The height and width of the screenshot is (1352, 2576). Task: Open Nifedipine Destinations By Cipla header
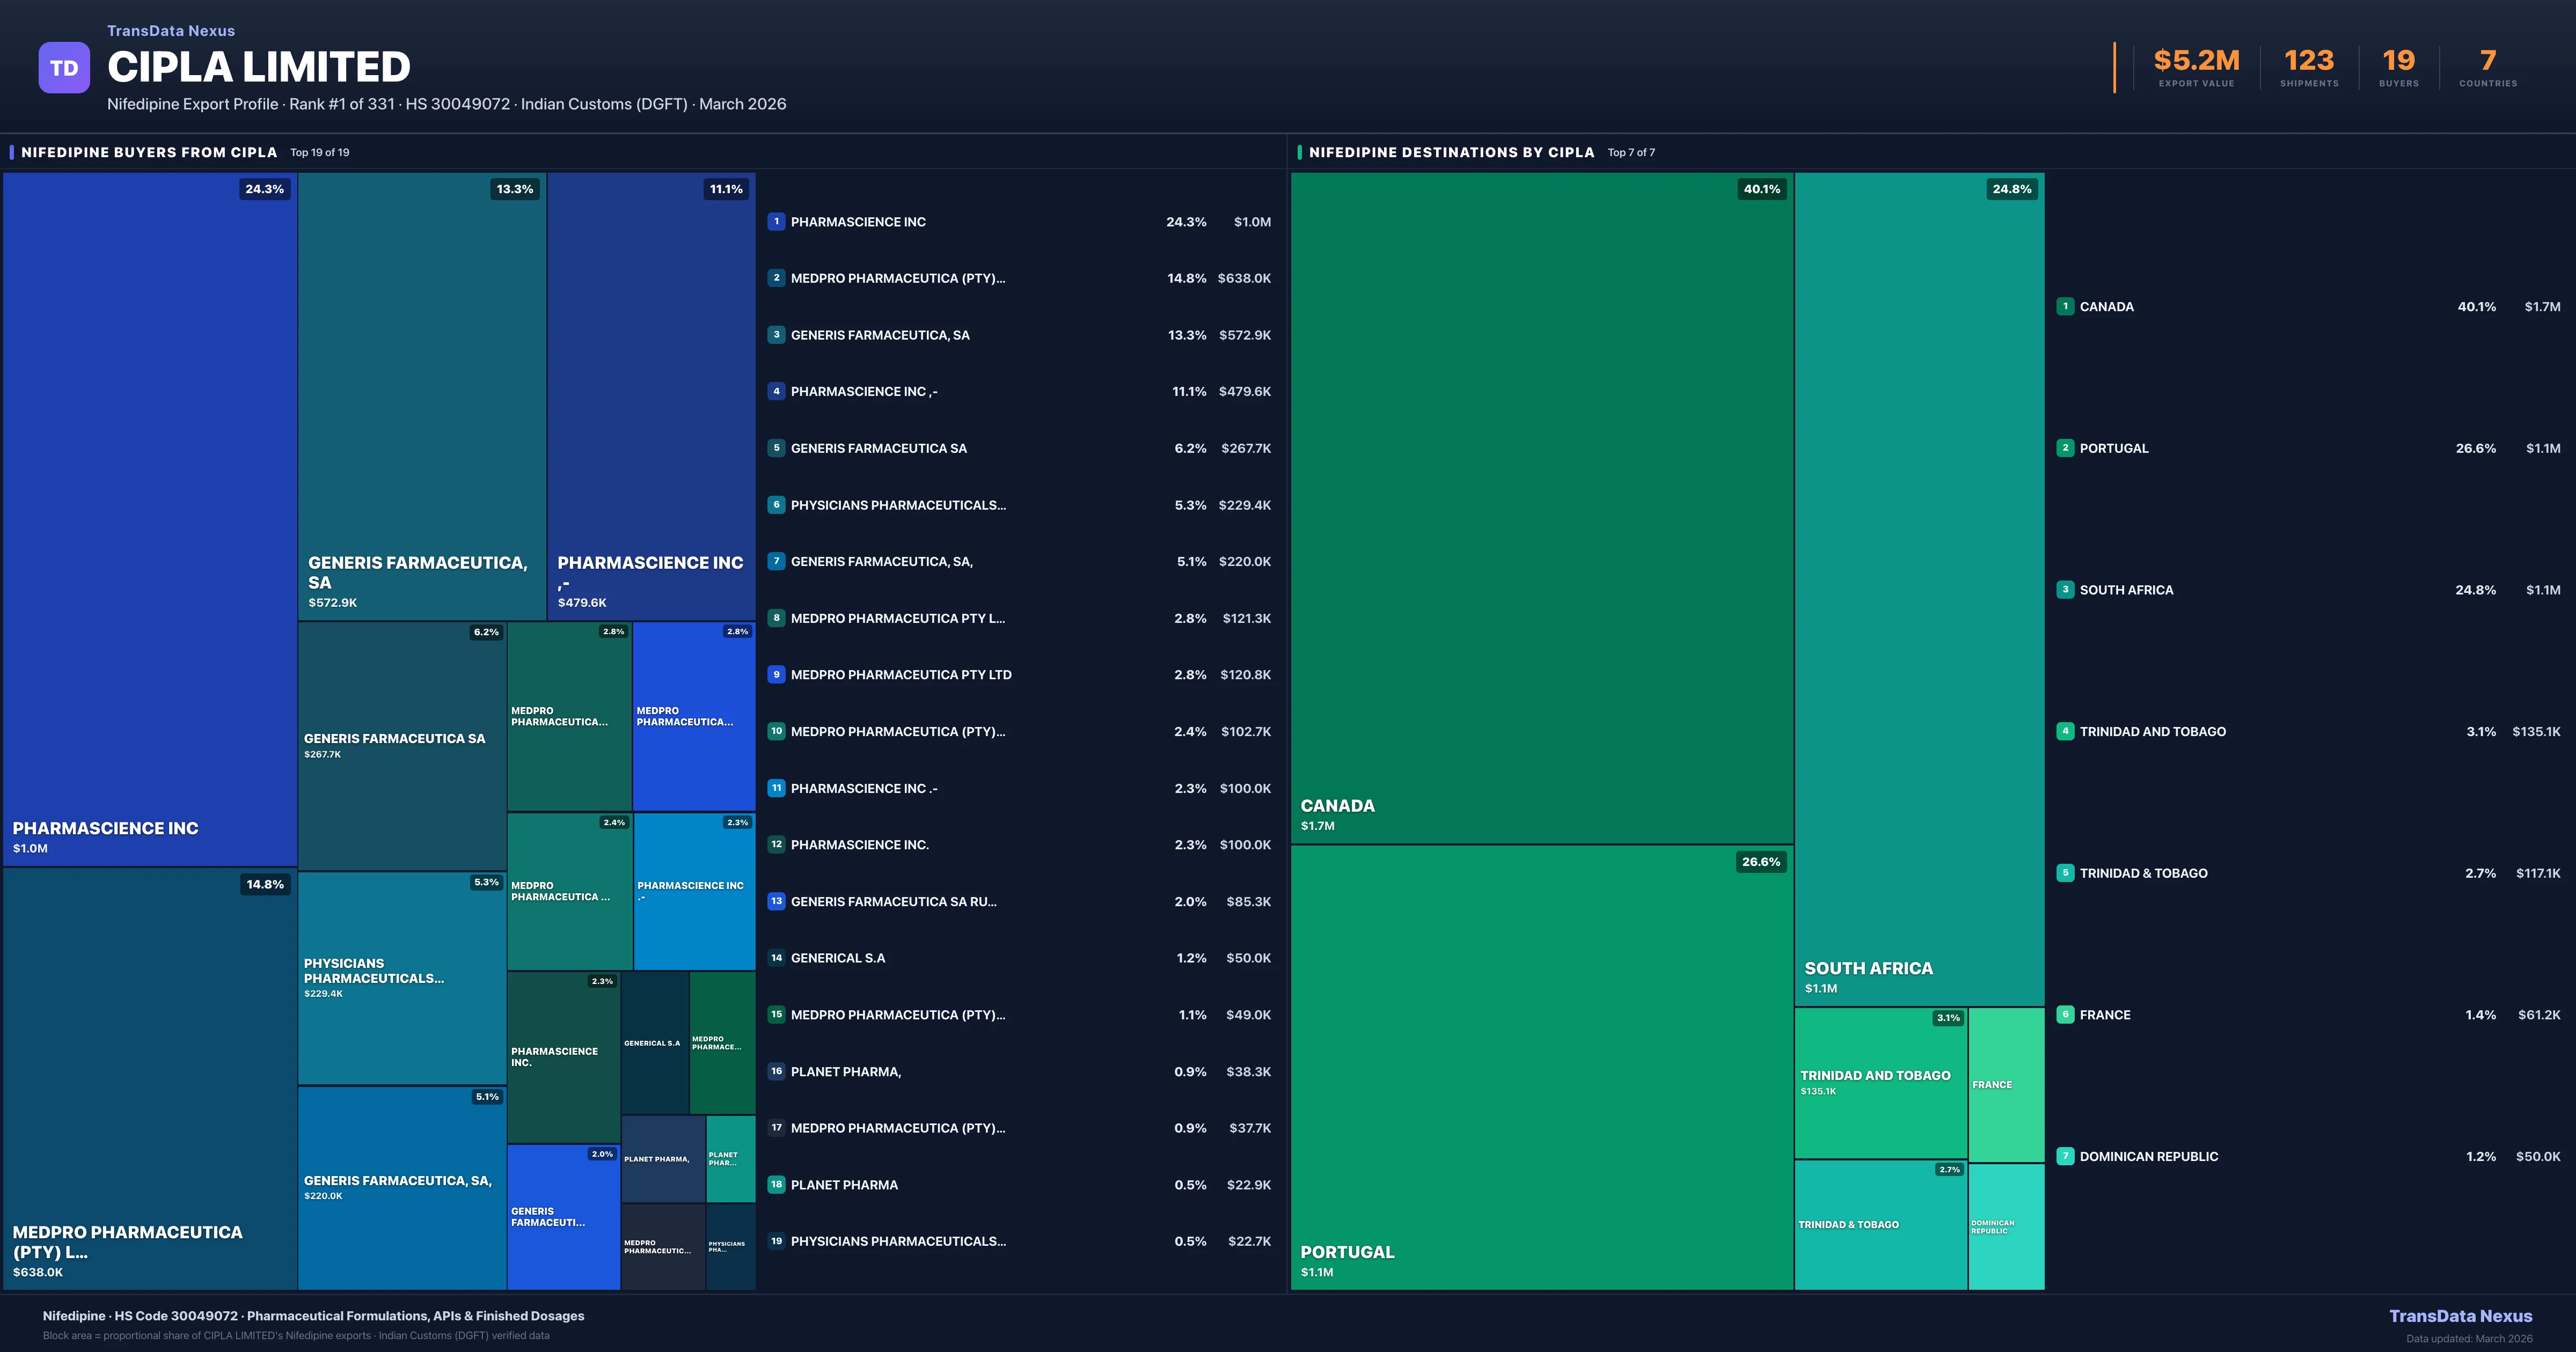tap(1451, 153)
